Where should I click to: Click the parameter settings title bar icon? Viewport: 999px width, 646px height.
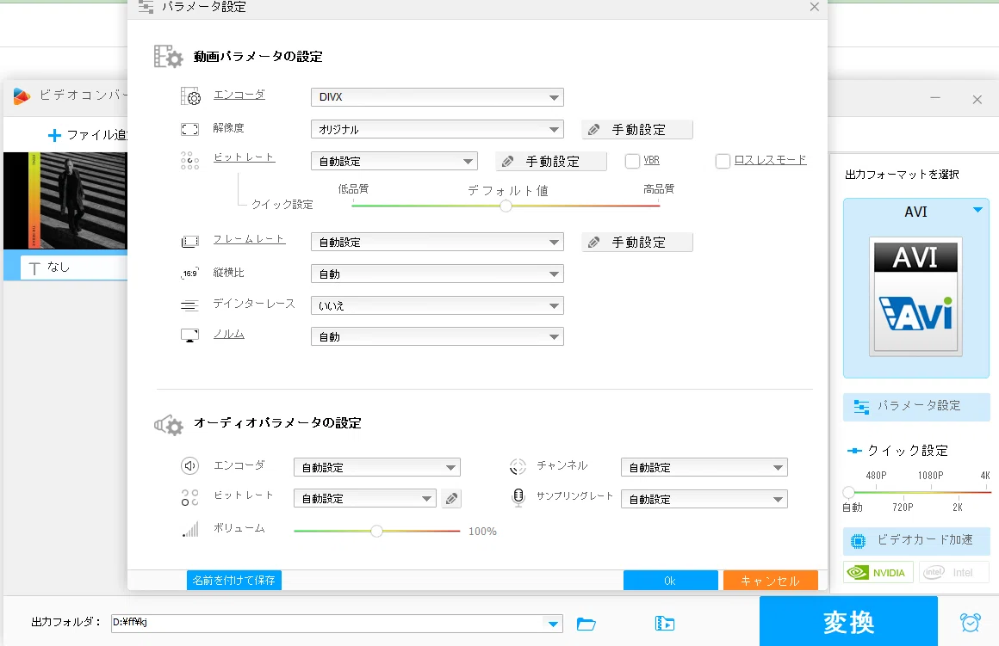point(146,7)
